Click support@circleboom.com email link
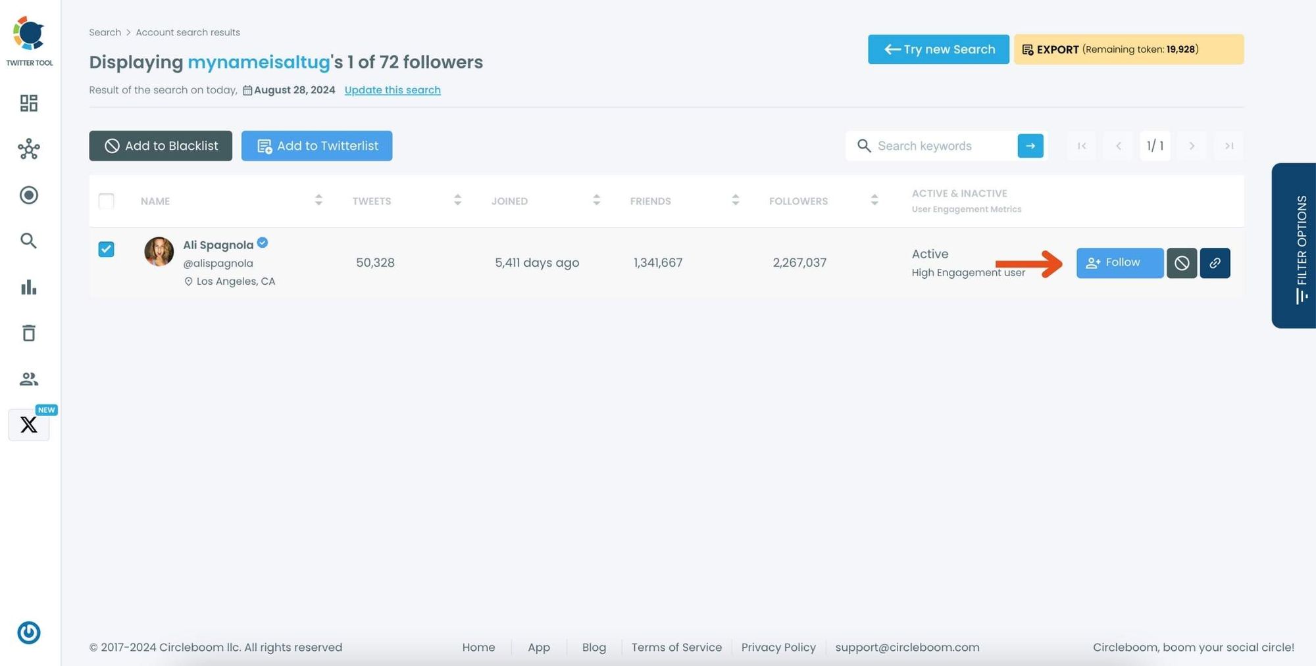 pyautogui.click(x=907, y=648)
